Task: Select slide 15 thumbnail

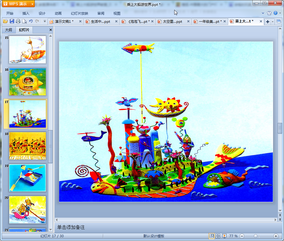Action: pos(28,50)
